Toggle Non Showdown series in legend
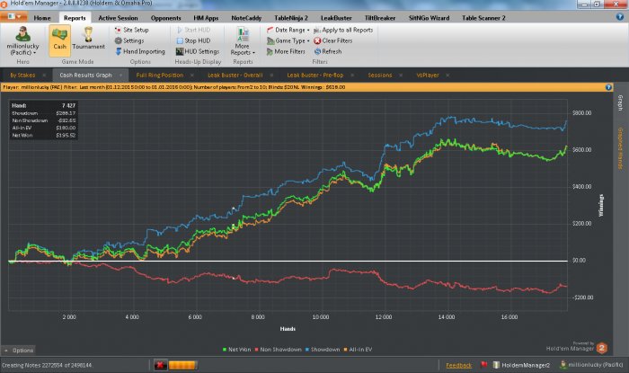629x373 pixels. tap(276, 348)
